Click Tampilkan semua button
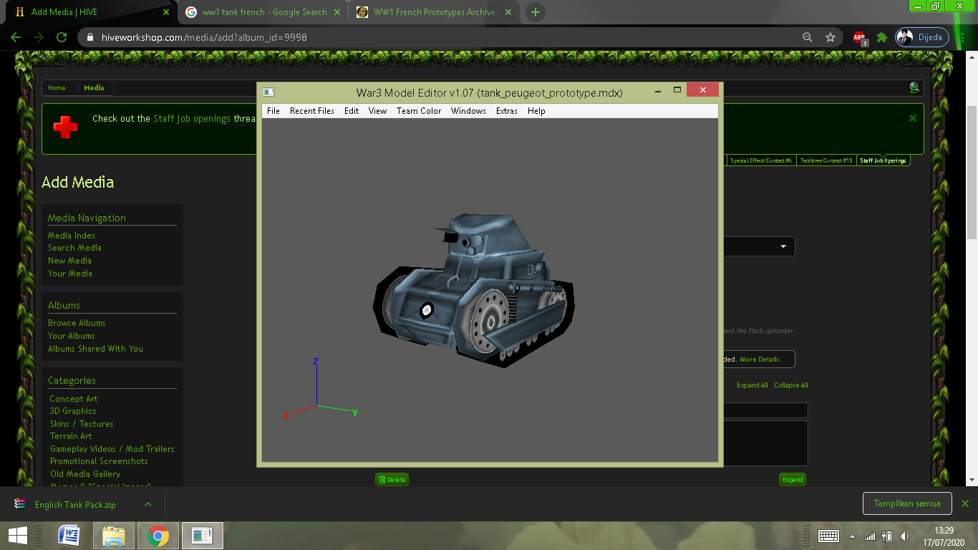978x550 pixels. 907,503
